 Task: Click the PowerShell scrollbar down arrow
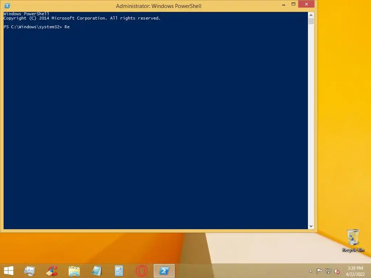[x=311, y=226]
